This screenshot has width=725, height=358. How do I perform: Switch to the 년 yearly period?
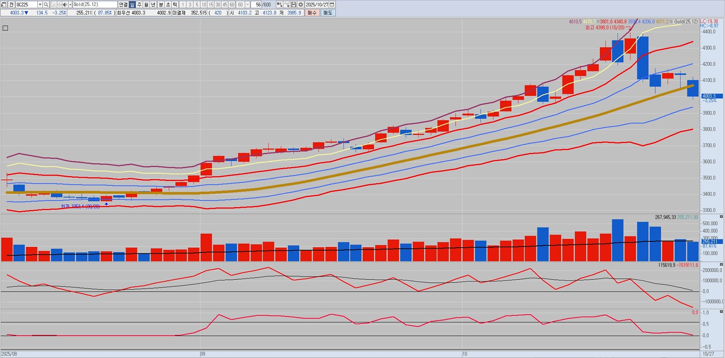(154, 5)
